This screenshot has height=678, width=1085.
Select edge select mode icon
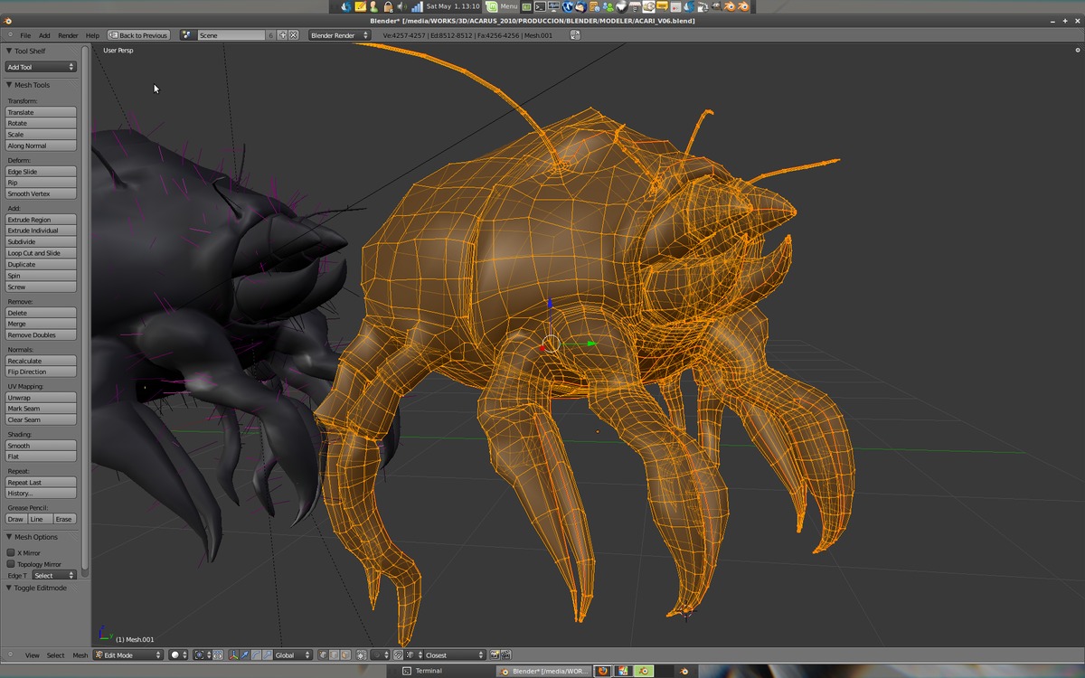[334, 654]
